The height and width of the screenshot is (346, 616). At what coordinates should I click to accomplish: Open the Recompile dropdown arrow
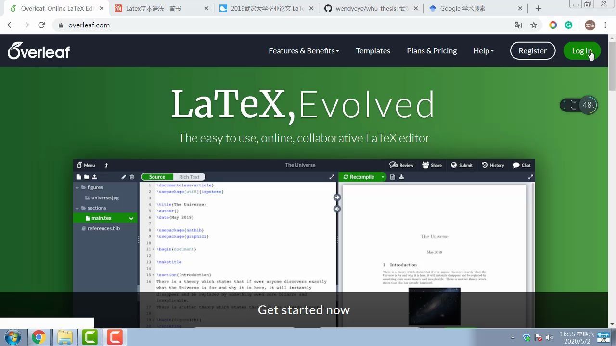coord(383,177)
